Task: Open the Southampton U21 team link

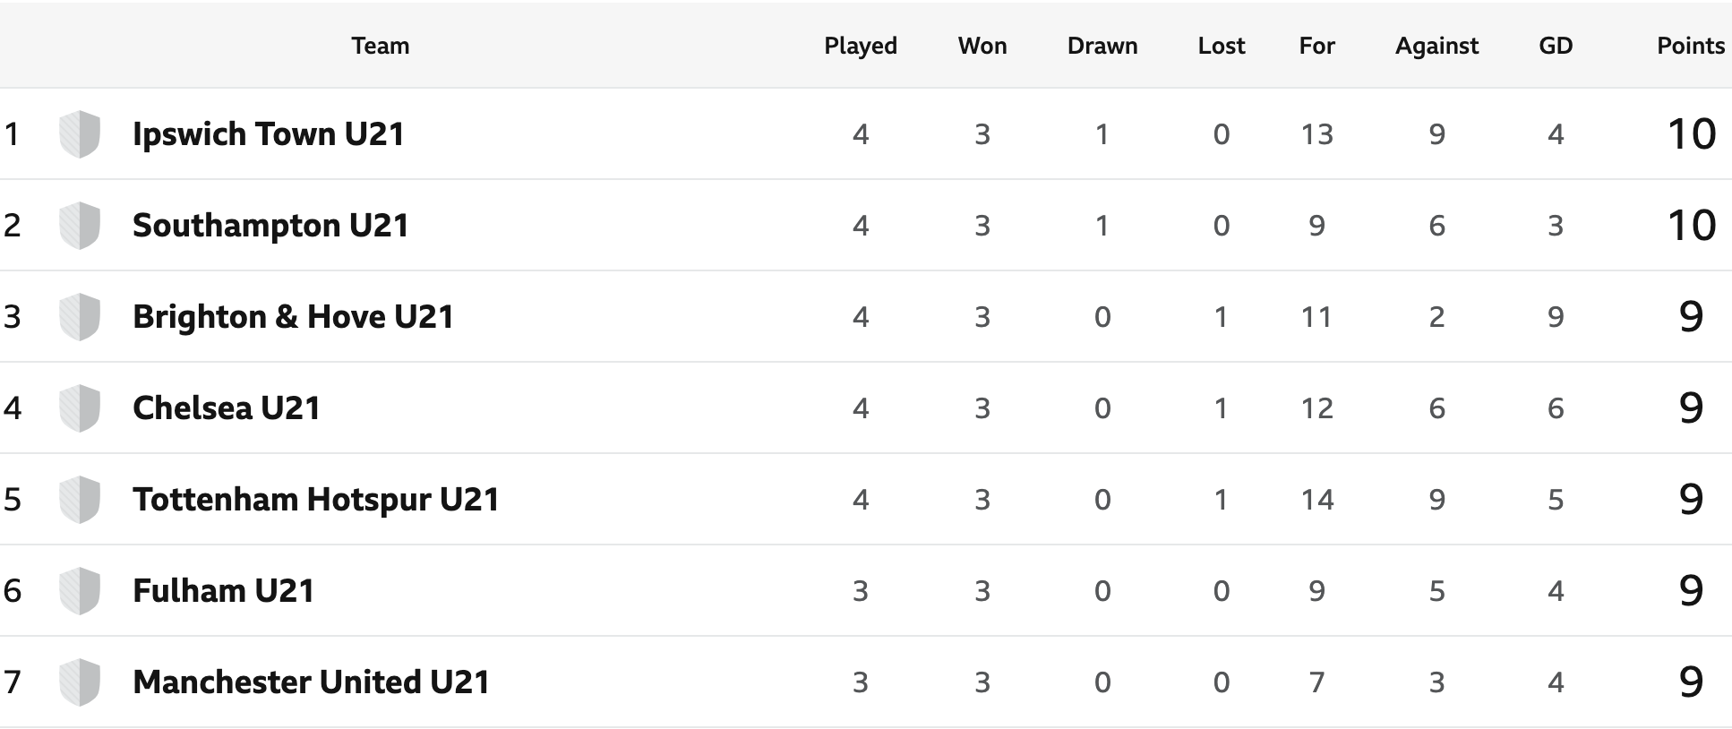Action: (270, 226)
